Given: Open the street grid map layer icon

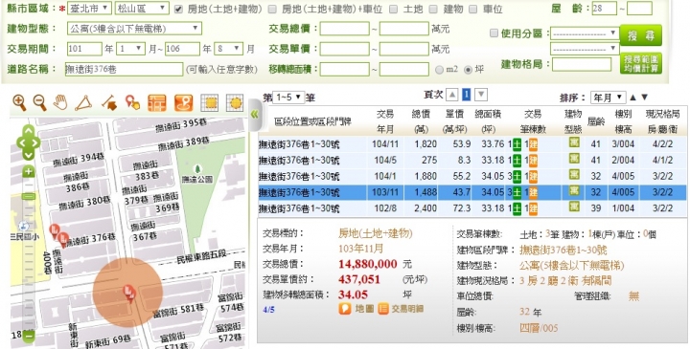Looking at the screenshot, I should tap(156, 102).
